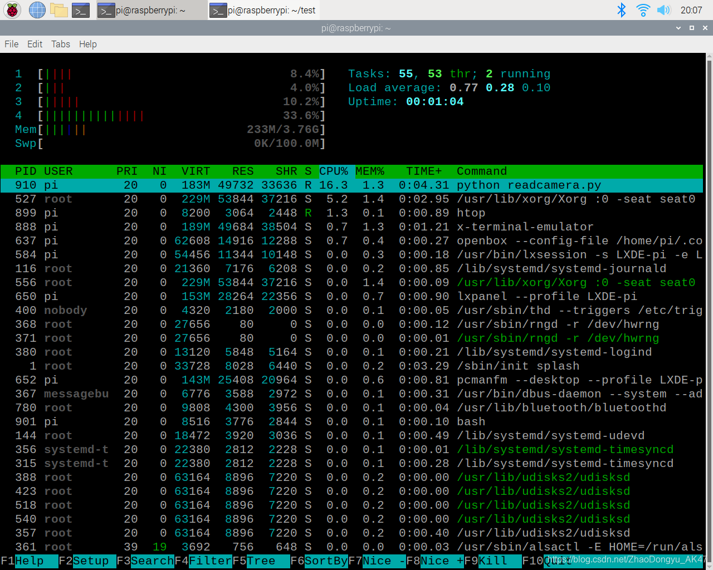Click F6 SortBy in htop footer

tap(319, 561)
